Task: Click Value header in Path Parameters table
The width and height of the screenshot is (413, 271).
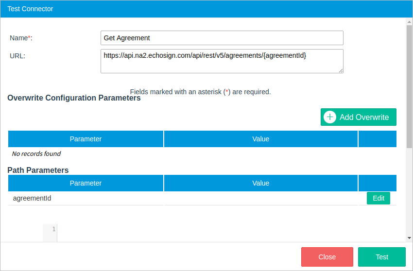Action: (x=260, y=183)
